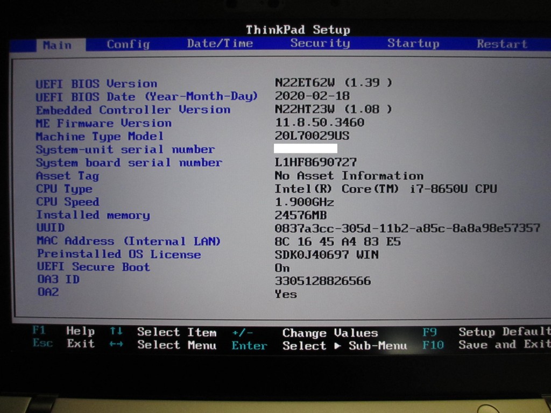Click the ThinkPad Setup title
Image resolution: width=551 pixels, height=413 pixels.
[x=298, y=30]
